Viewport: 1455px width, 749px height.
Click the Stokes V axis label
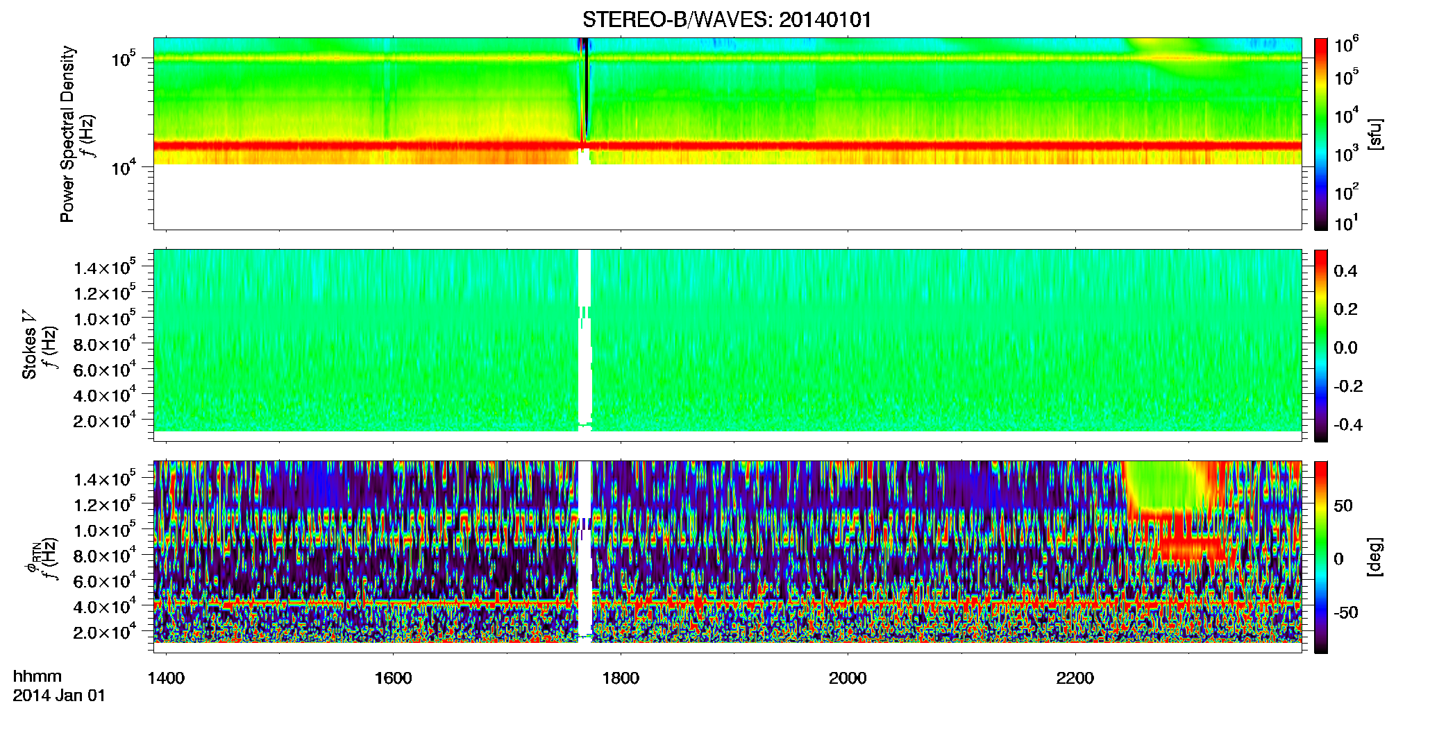tap(29, 345)
